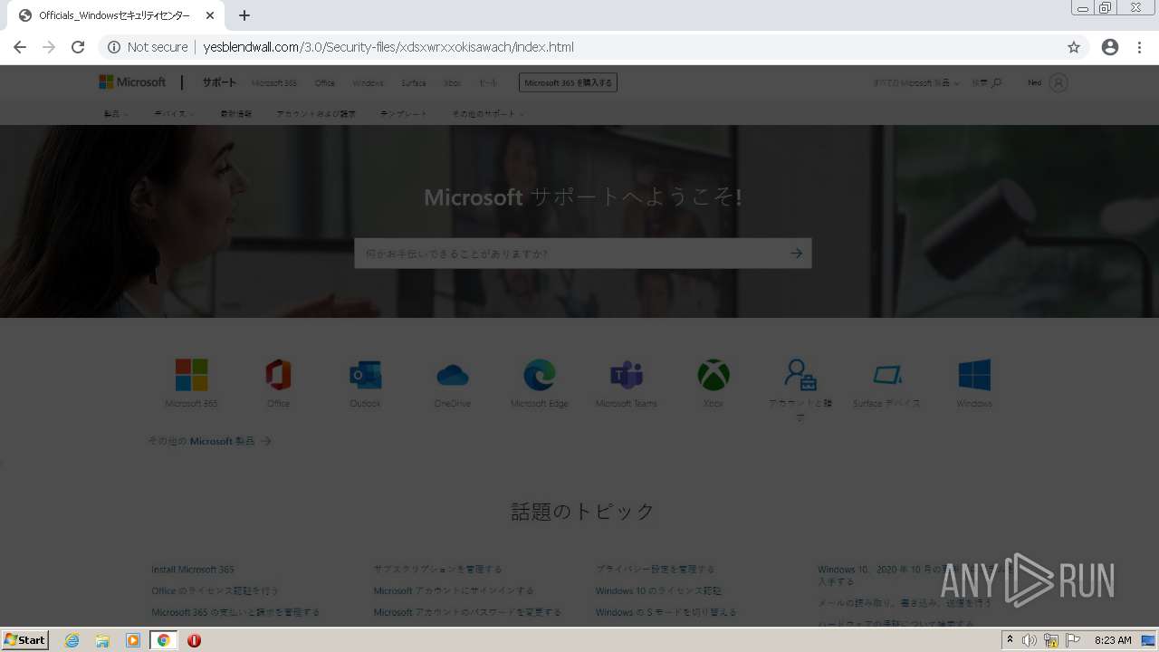Submit search with the arrow button
Image resolution: width=1159 pixels, height=652 pixels.
796,254
